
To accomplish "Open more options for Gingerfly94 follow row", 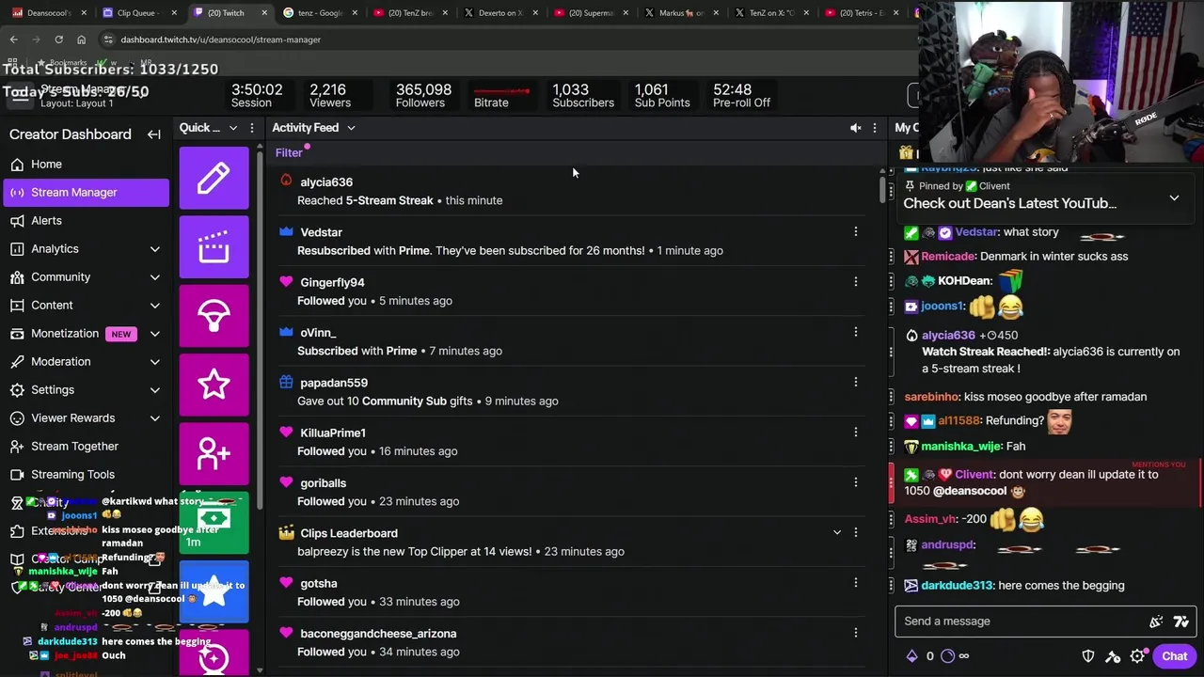I will click(x=855, y=281).
